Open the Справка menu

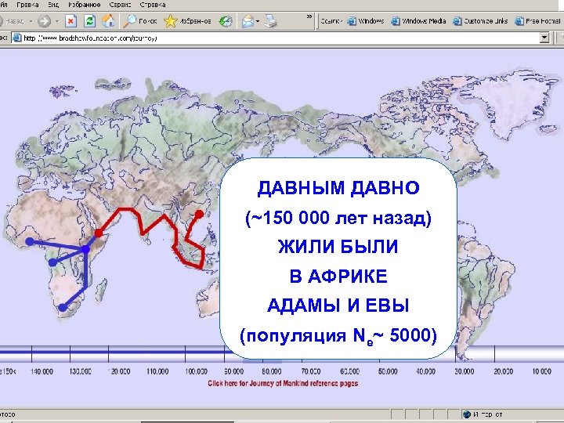(153, 5)
